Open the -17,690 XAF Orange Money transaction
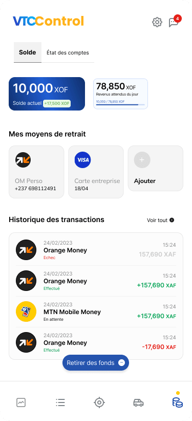Screen dimensions: 192x421 coord(96,342)
